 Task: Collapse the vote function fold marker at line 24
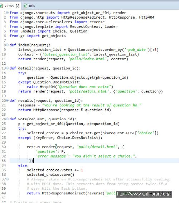(x=8, y=119)
